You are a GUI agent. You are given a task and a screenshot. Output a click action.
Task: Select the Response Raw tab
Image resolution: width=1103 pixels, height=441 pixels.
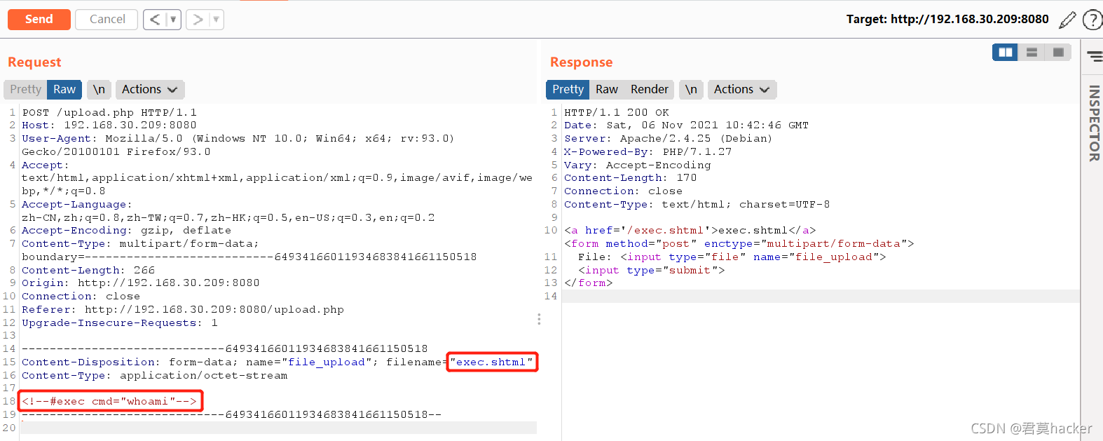607,90
